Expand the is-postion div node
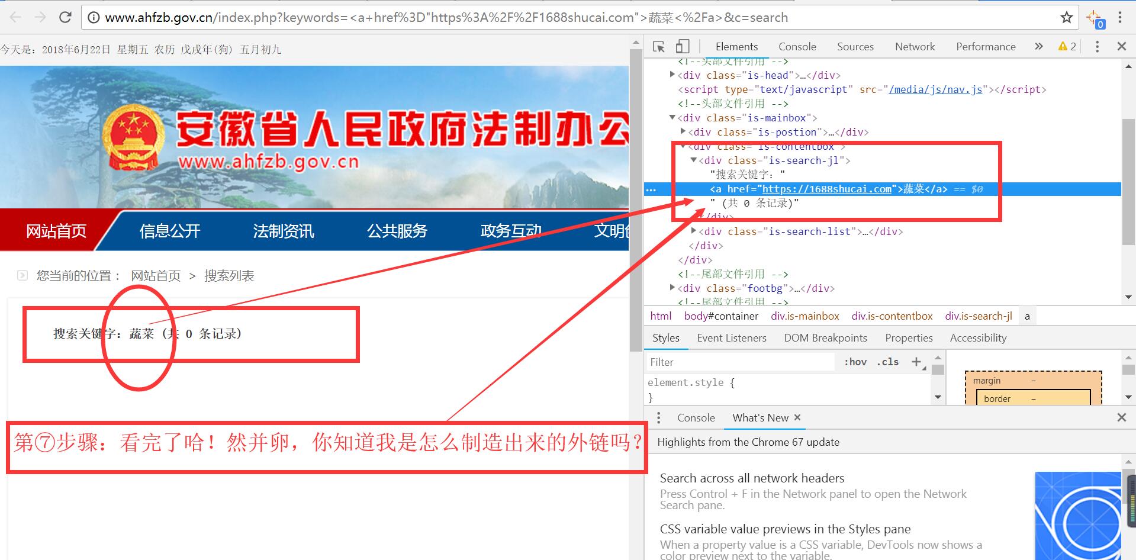 pos(683,131)
